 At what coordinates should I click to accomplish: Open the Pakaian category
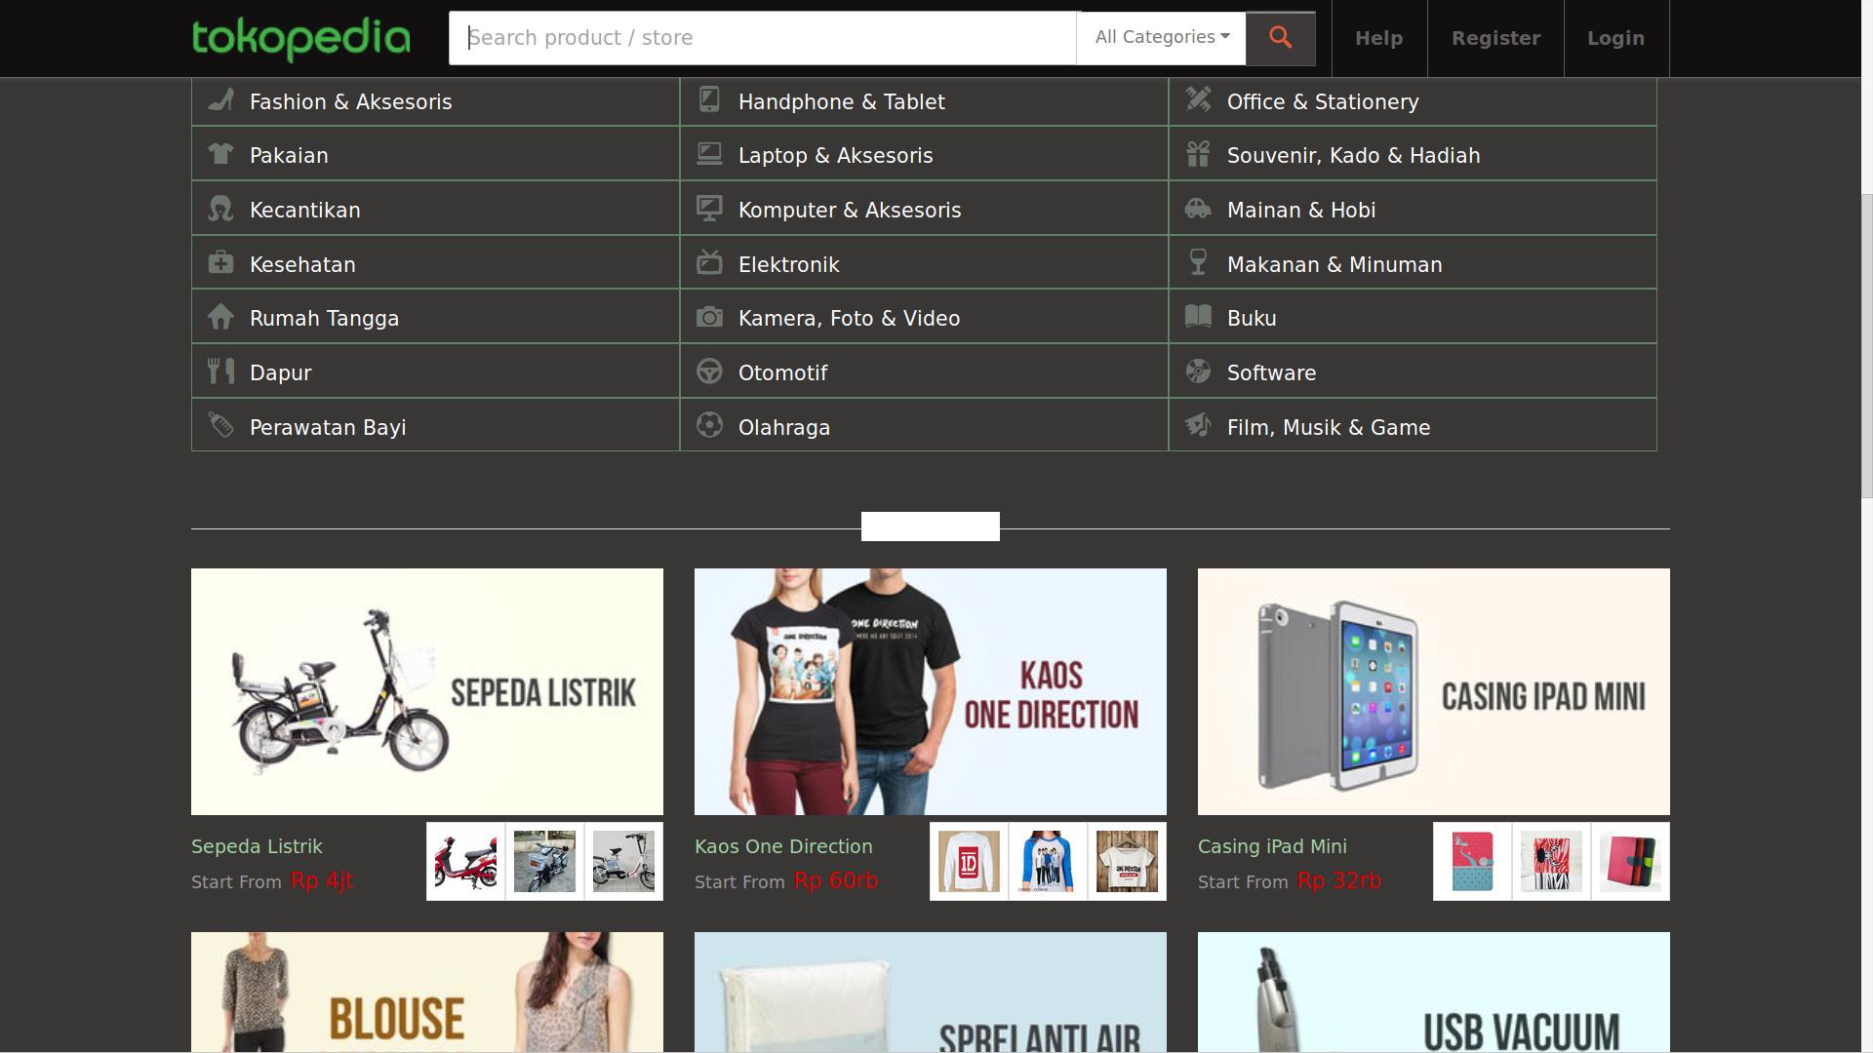435,155
